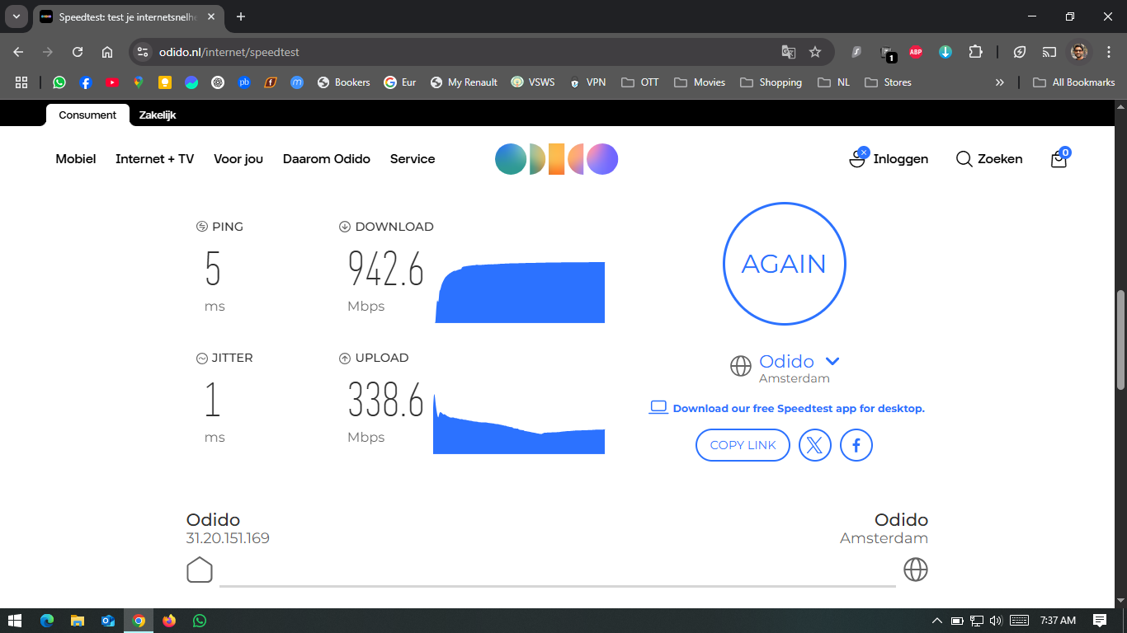Open the Facebook bookmark icon
Screen dimensions: 1127x633
point(86,82)
